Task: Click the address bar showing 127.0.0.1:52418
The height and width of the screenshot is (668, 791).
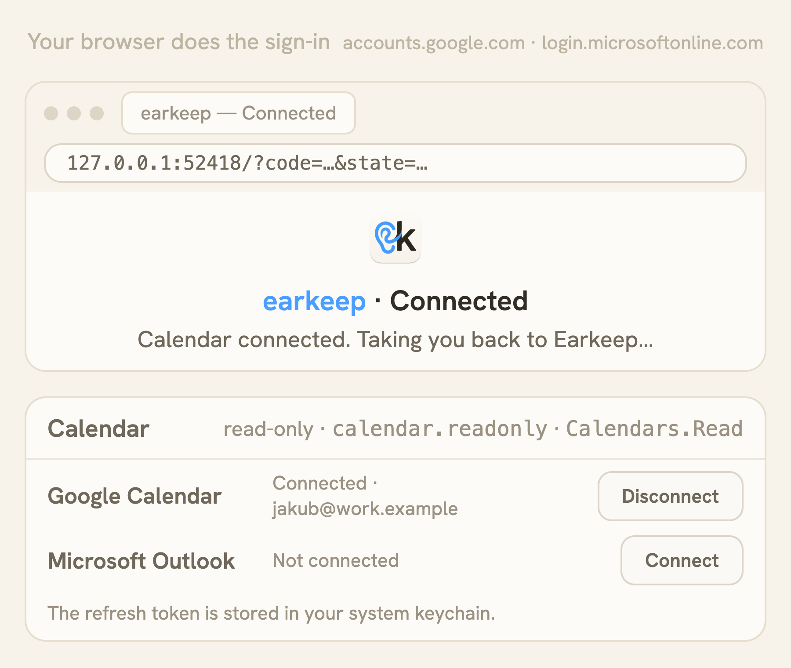Action: tap(395, 163)
